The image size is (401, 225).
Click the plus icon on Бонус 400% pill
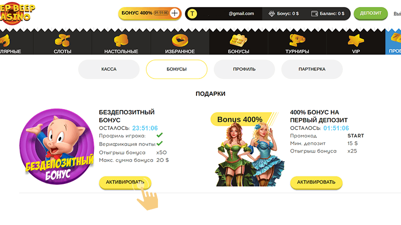click(x=174, y=13)
